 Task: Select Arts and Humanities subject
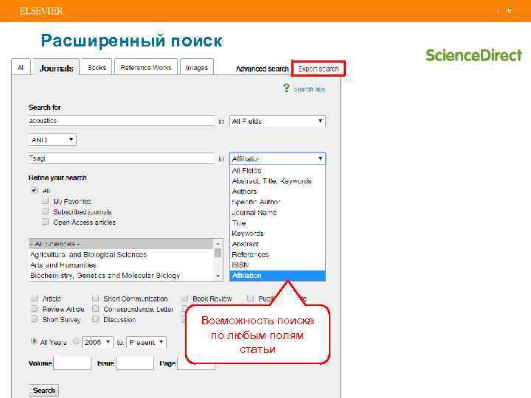(121, 265)
